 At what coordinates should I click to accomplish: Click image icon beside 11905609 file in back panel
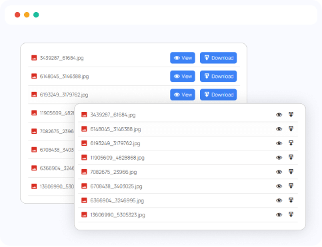pos(34,113)
